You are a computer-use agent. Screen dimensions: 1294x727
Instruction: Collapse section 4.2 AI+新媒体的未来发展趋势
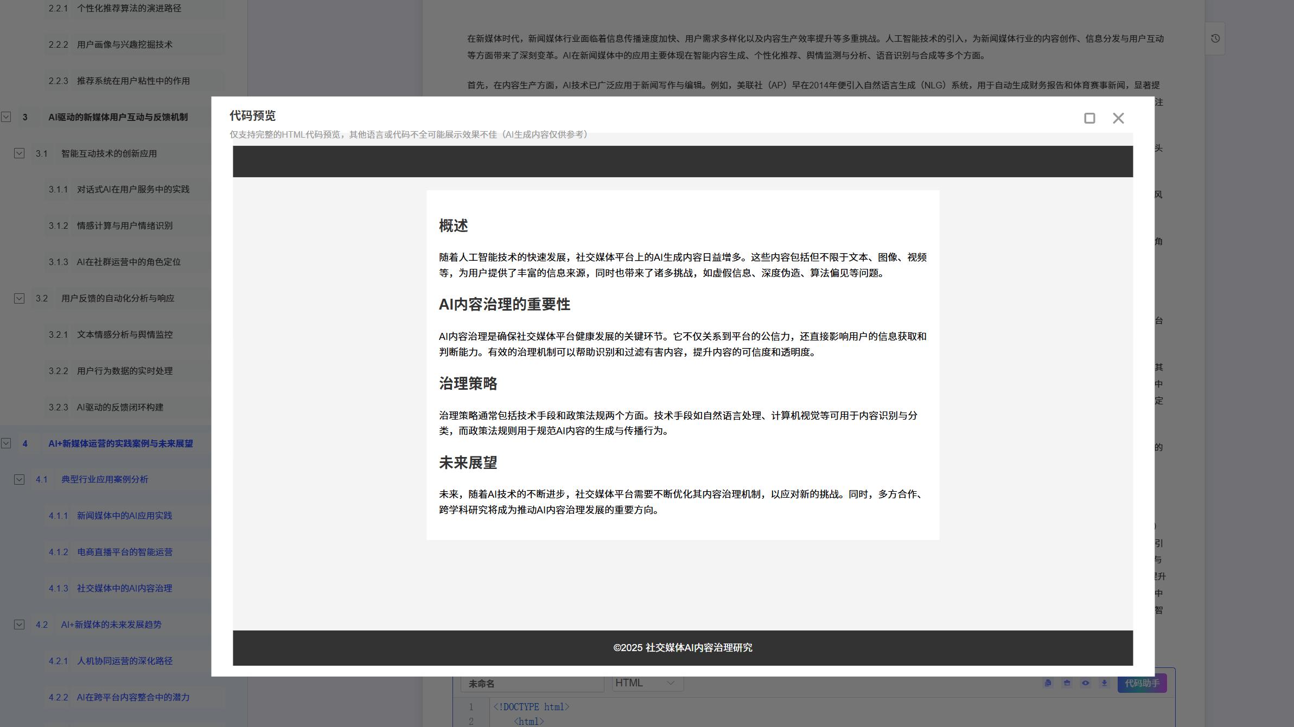point(19,625)
